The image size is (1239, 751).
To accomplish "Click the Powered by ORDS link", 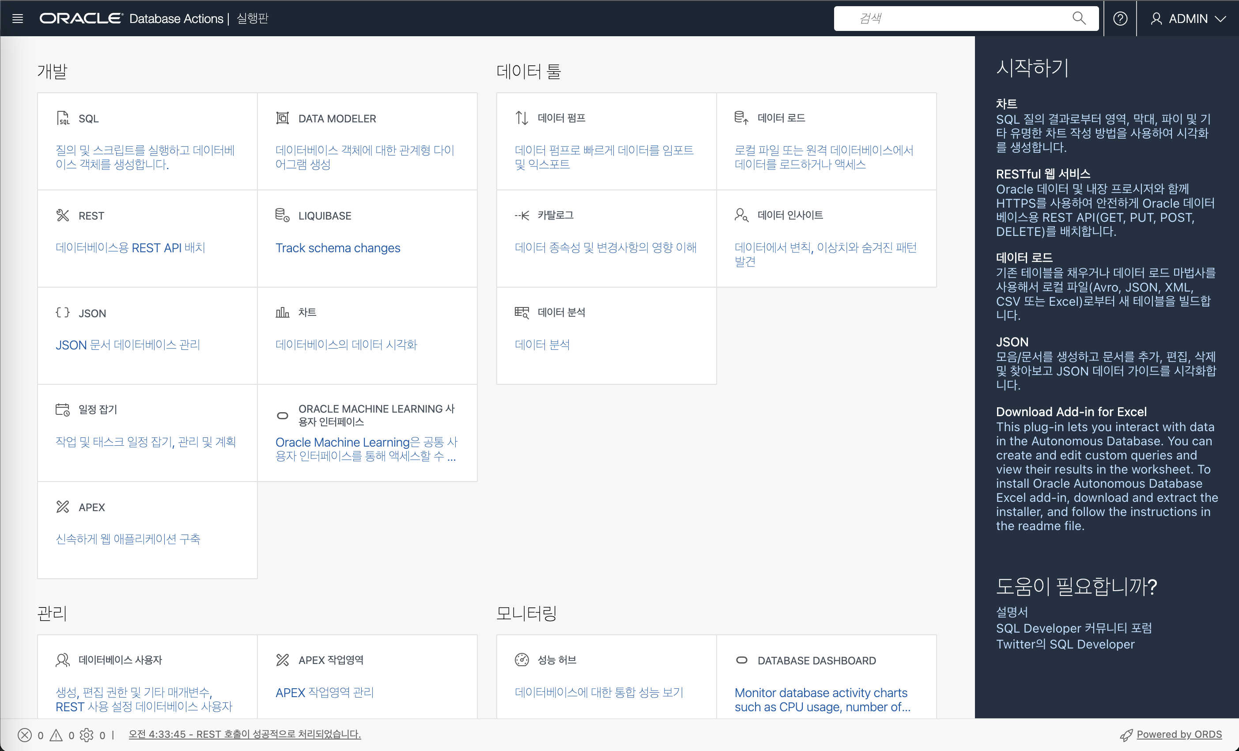I will coord(1179,734).
